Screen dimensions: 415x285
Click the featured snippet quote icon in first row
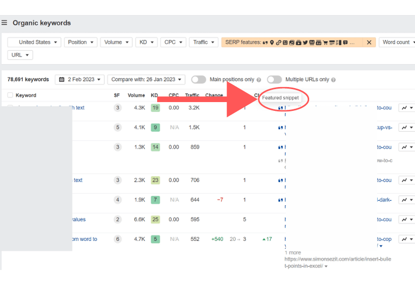(x=281, y=108)
